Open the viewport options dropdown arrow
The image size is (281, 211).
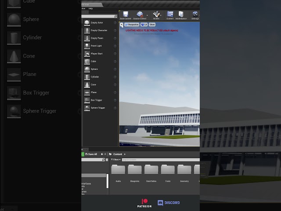tap(122, 25)
